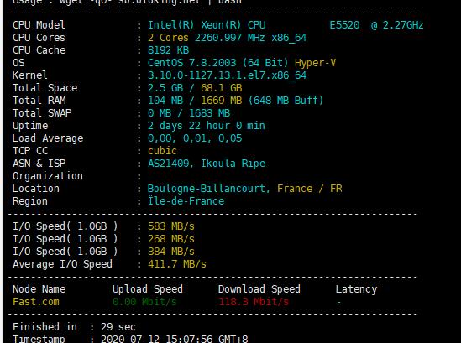
Task: Click the 'Download Speed' column header
Action: coord(259,289)
